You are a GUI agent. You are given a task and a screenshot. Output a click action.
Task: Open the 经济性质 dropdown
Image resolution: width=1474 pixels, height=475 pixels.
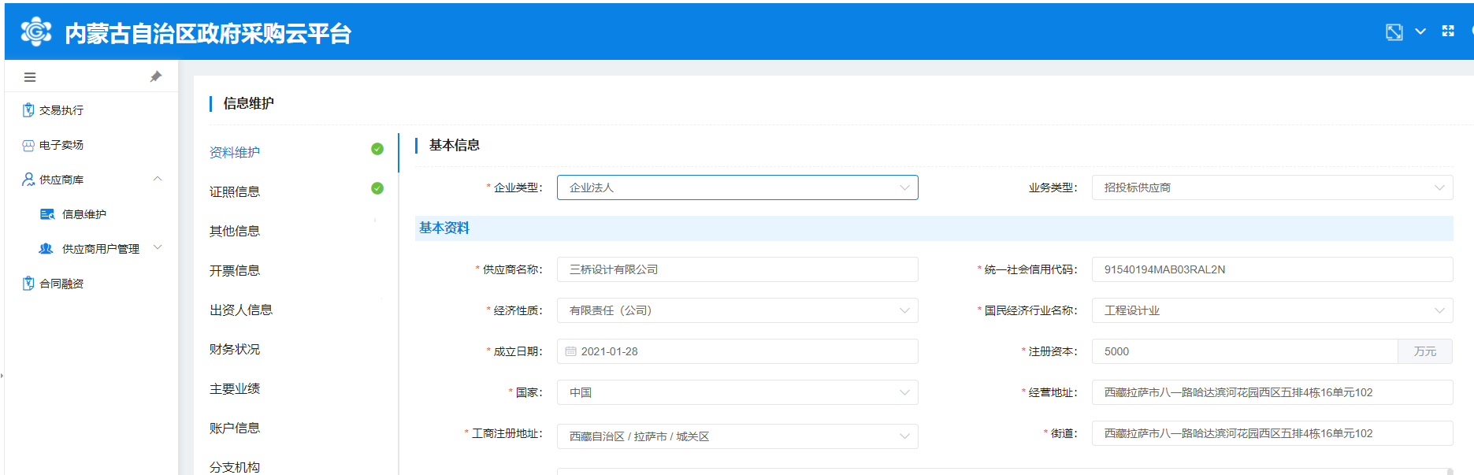tap(737, 310)
